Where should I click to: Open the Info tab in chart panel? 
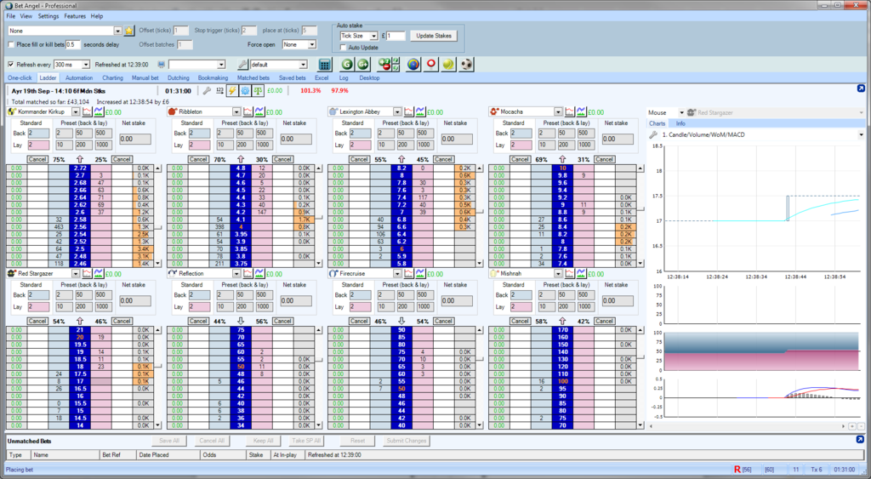coord(680,123)
